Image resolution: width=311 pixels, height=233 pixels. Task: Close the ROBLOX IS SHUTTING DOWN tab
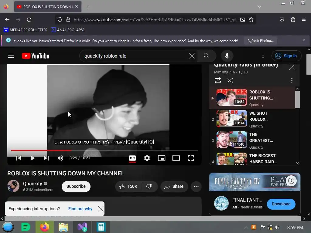tap(77, 7)
